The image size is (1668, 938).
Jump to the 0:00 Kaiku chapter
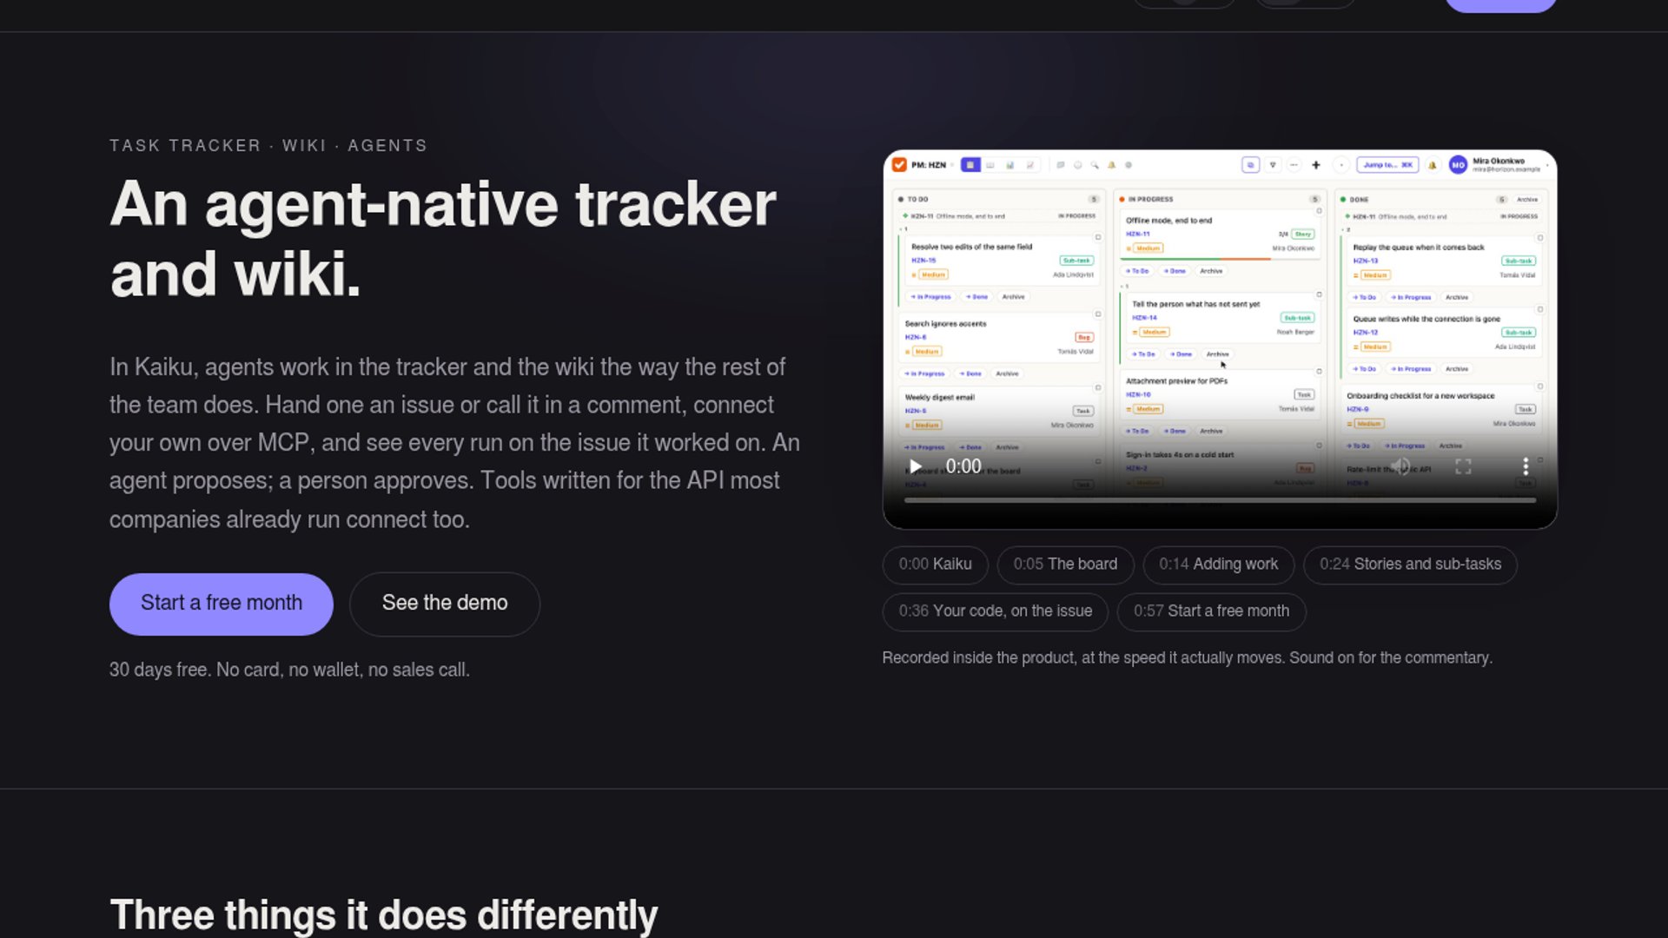[935, 565]
